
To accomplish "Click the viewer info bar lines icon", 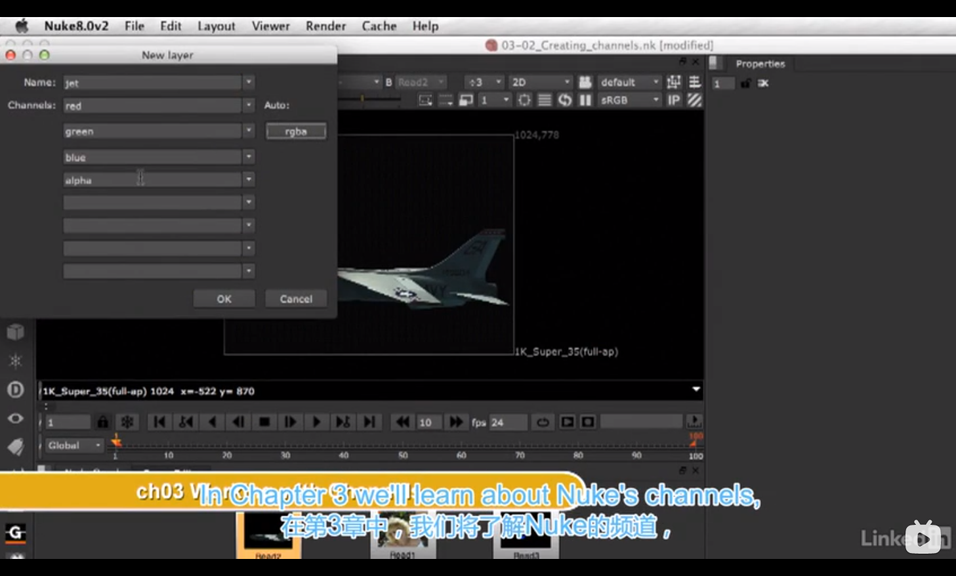I will [x=694, y=82].
